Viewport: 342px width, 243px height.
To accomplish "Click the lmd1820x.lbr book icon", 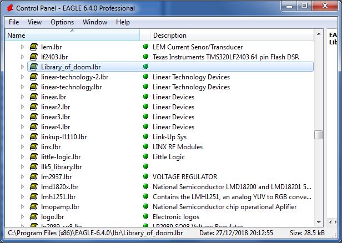I will coord(33,186).
